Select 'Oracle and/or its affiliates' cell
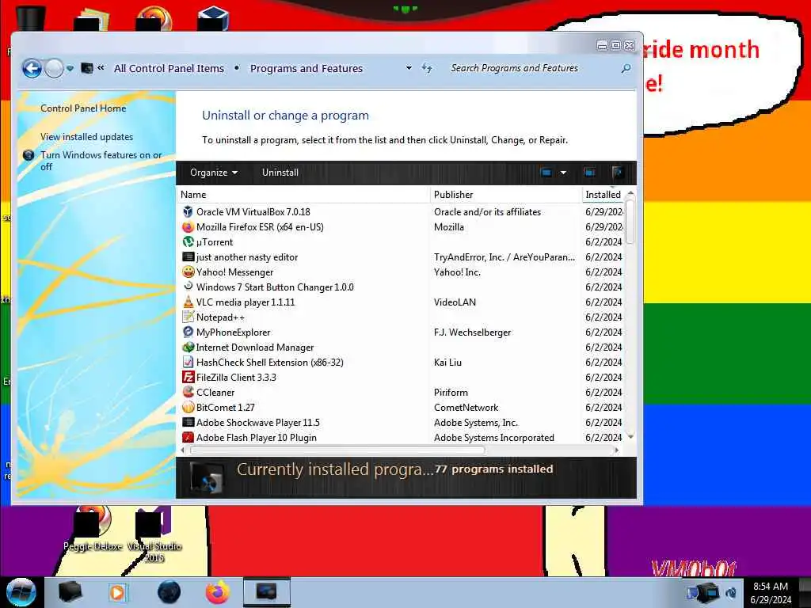 click(487, 211)
